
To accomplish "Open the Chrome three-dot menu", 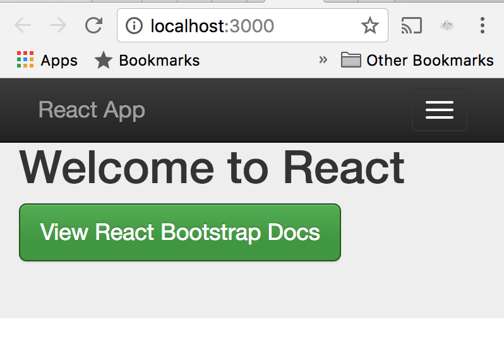I will (x=482, y=25).
